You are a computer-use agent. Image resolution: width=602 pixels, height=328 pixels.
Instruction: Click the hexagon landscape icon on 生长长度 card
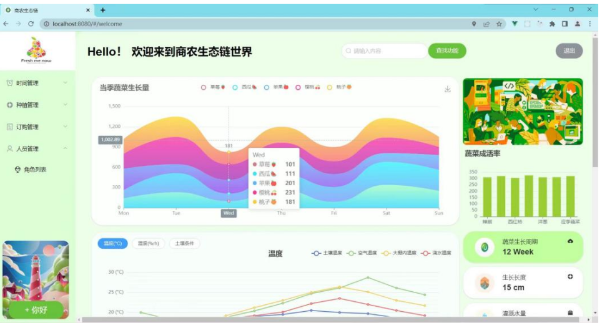click(485, 283)
